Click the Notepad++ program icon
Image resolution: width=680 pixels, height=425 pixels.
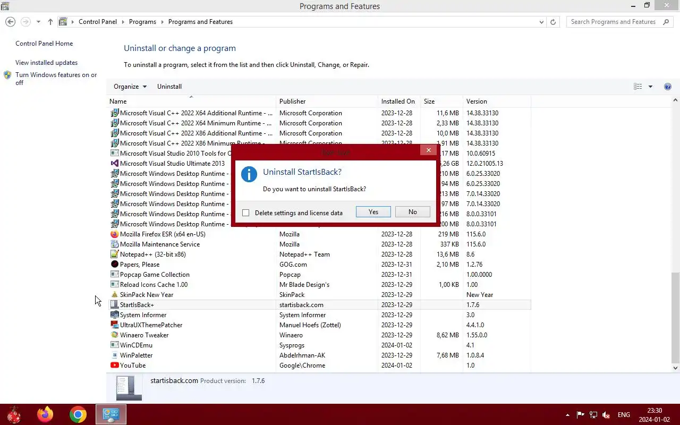pos(114,254)
